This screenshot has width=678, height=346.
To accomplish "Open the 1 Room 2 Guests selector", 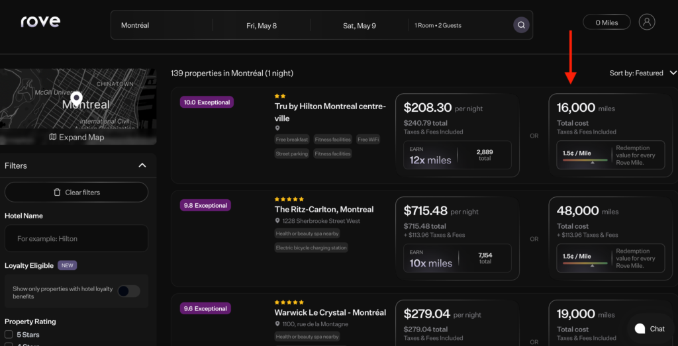I will 438,26.
